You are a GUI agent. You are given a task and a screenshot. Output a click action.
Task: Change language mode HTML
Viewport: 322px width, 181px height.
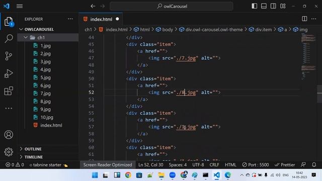pyautogui.click(x=230, y=165)
